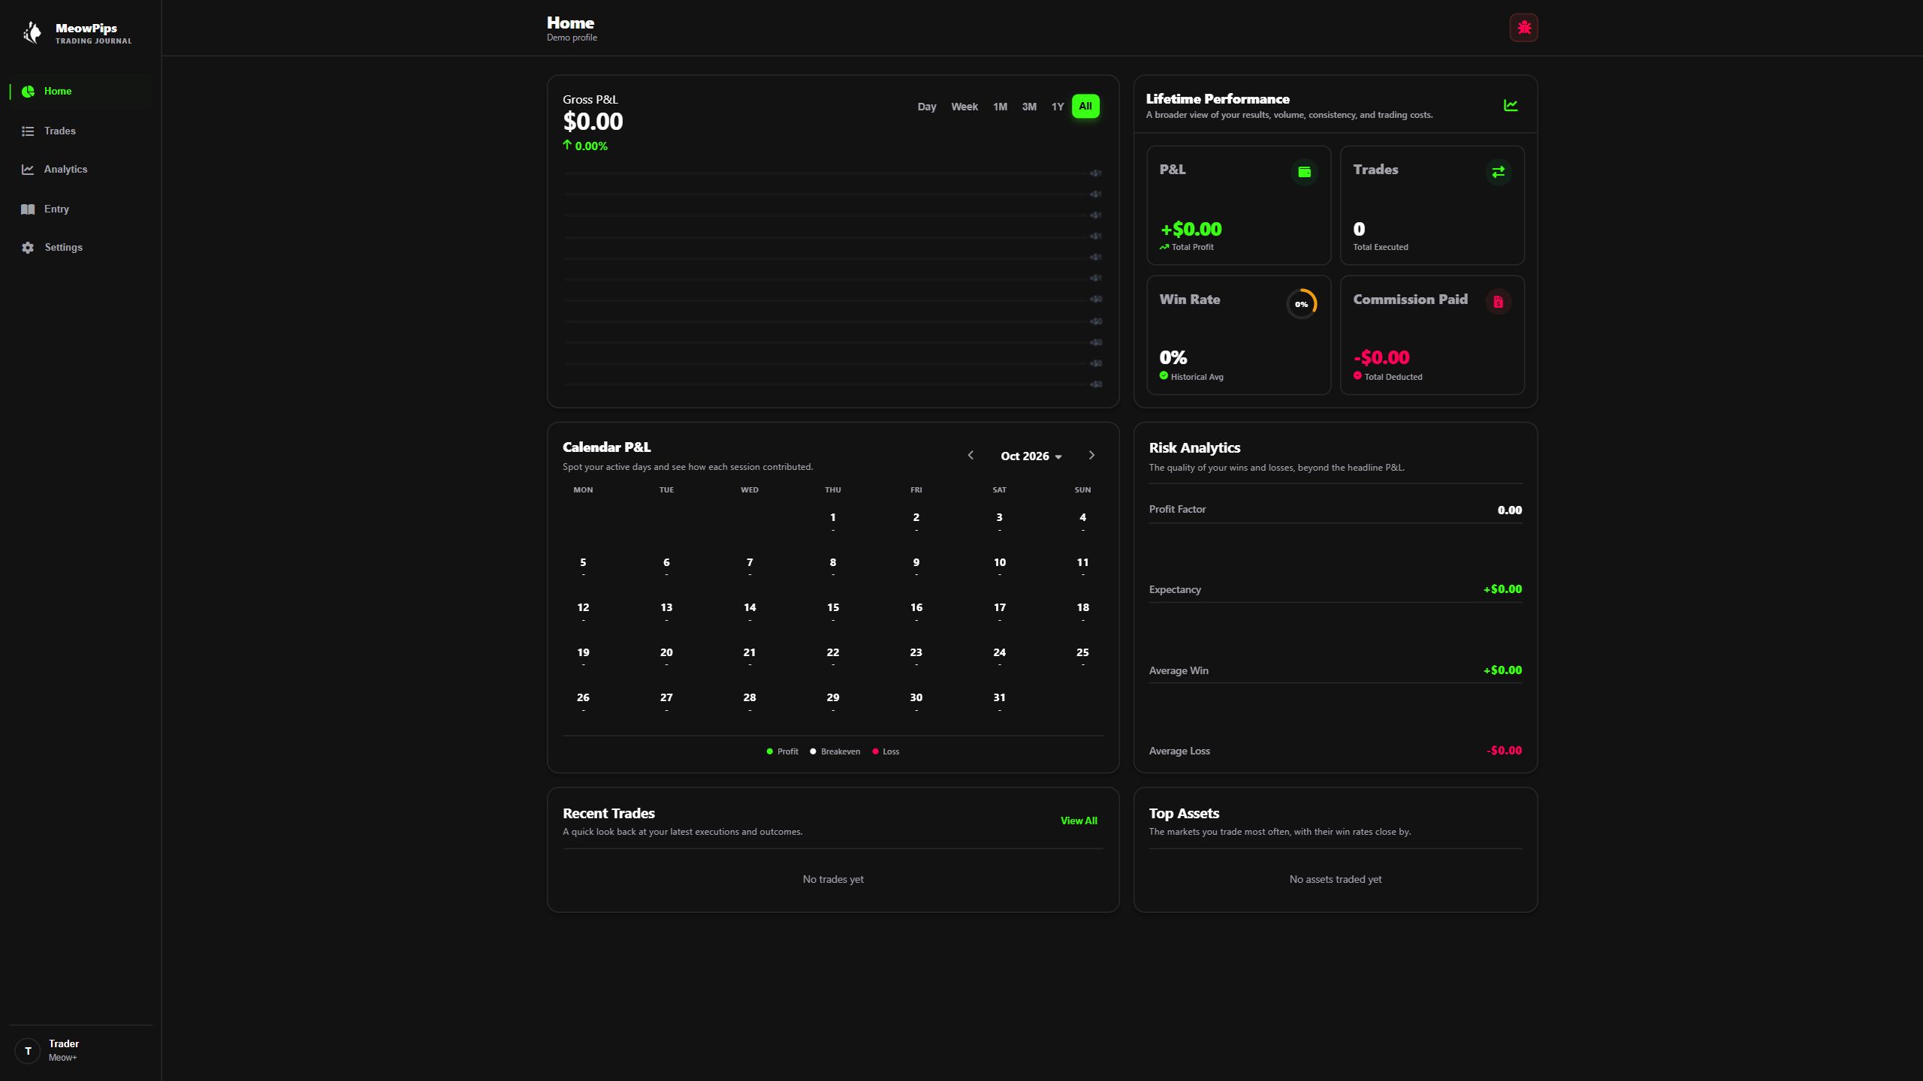1923x1081 pixels.
Task: Click the Expectancy row label
Action: coord(1175,590)
